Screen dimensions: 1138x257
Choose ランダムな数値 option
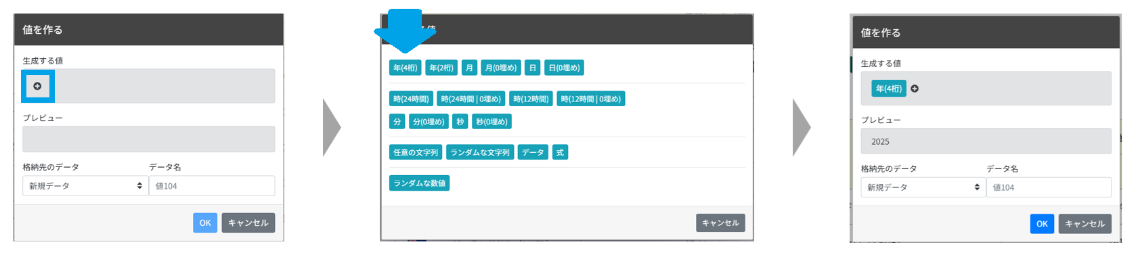(420, 183)
